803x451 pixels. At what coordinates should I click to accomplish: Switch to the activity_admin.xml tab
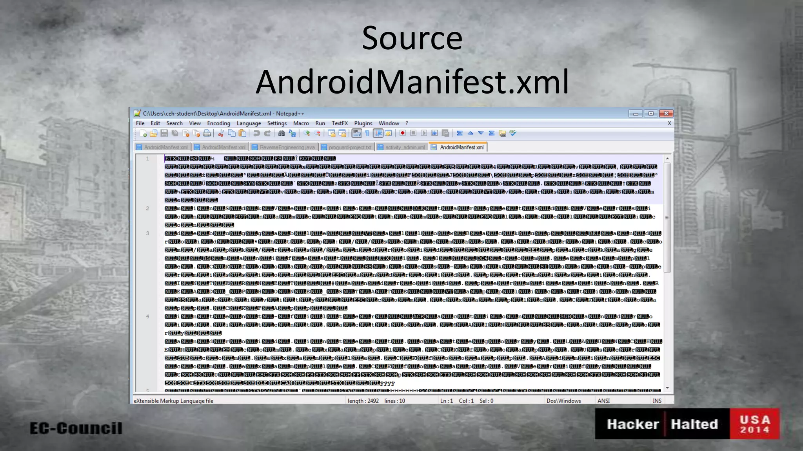401,147
